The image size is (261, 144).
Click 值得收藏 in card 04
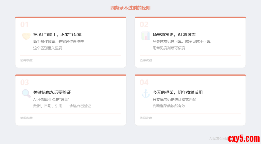tap(146, 118)
